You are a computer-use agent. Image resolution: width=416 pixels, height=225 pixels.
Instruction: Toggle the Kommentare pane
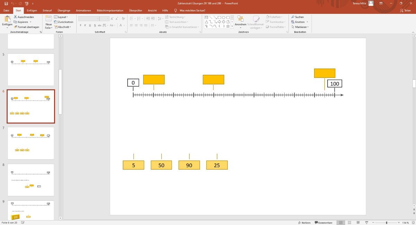tap(323, 223)
